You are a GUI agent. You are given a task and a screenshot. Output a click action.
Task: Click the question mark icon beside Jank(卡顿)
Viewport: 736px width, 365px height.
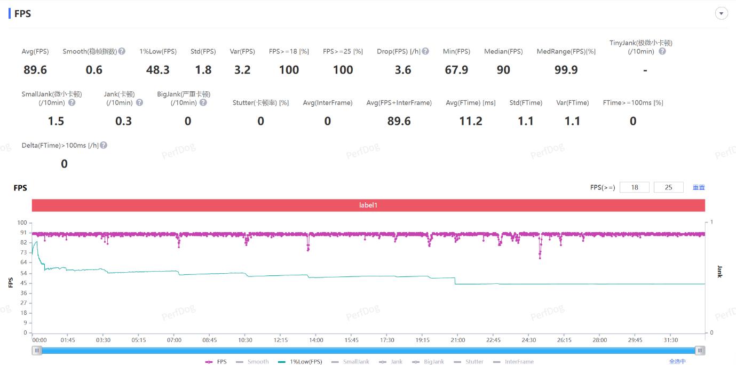tap(139, 102)
